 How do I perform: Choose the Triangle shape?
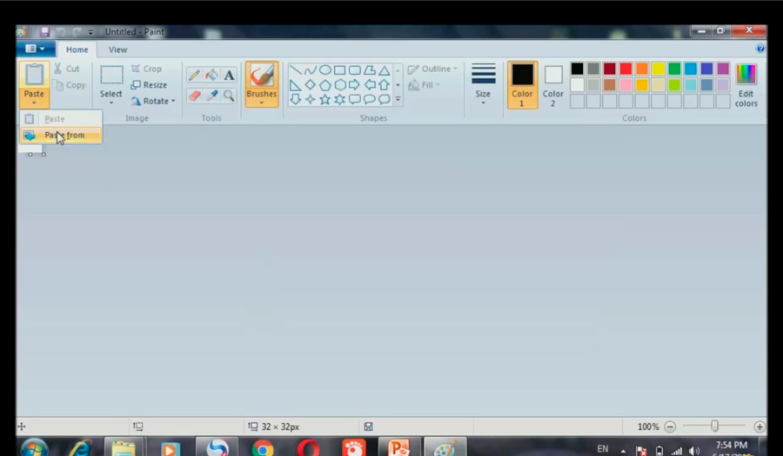click(x=384, y=70)
